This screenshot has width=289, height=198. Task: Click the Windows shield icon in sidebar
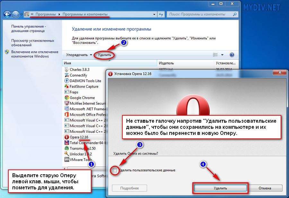point(7,52)
